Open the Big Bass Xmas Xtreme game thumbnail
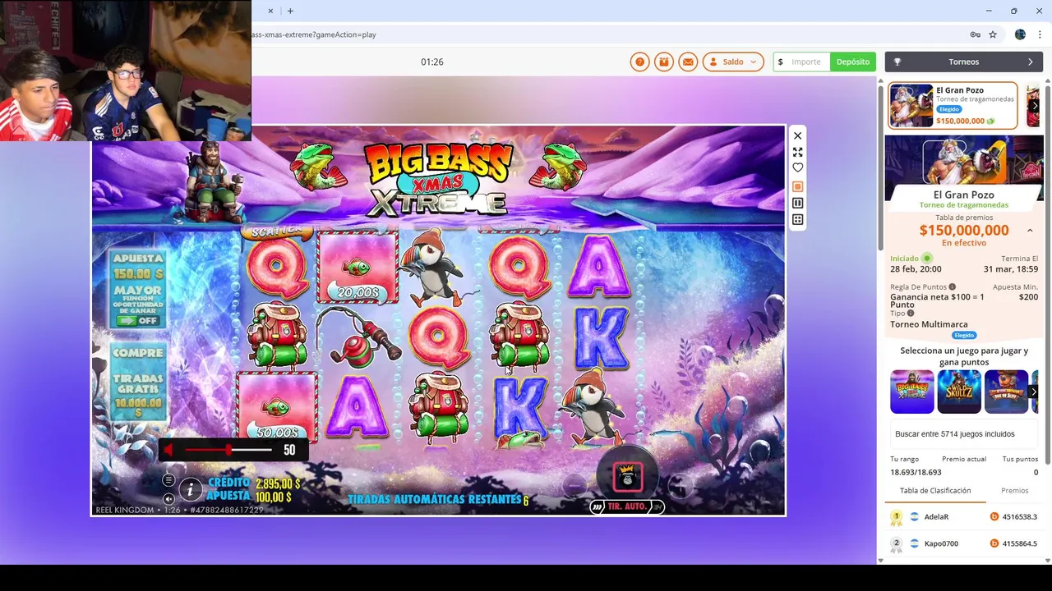 tap(912, 392)
